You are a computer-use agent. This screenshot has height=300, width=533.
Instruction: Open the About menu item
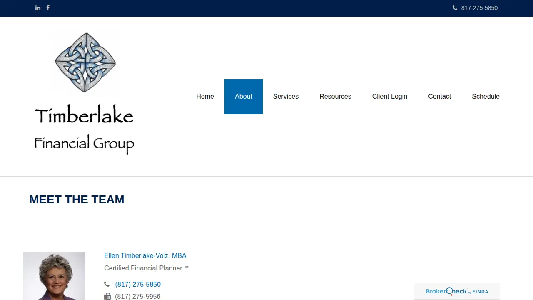pyautogui.click(x=244, y=97)
